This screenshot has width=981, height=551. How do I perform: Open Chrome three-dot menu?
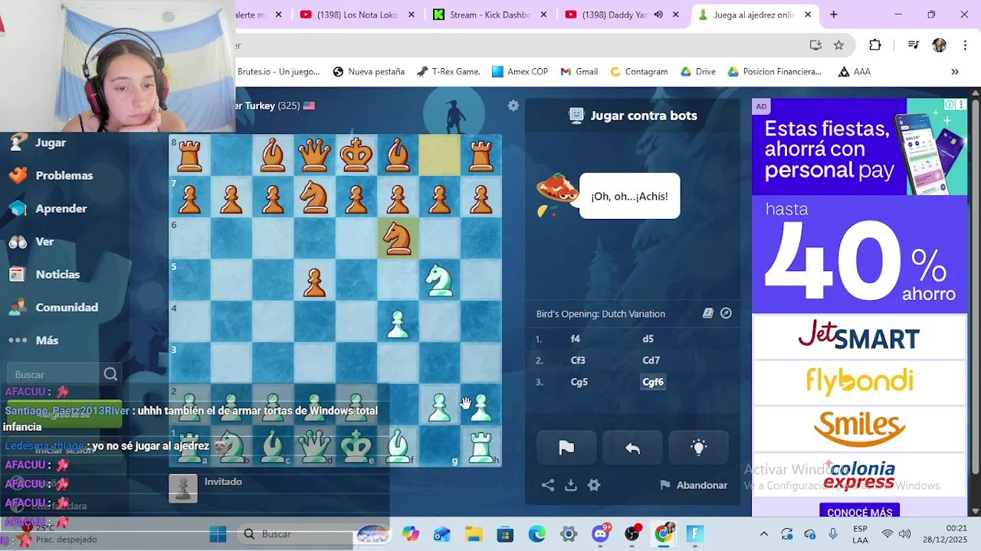963,45
